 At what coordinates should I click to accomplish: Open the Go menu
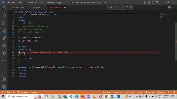point(37,2)
